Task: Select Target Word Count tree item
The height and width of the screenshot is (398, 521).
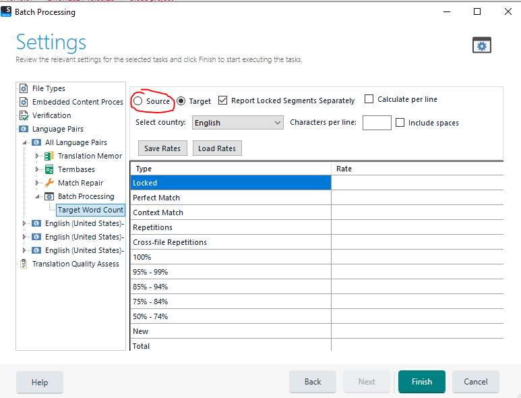Action: [x=90, y=210]
